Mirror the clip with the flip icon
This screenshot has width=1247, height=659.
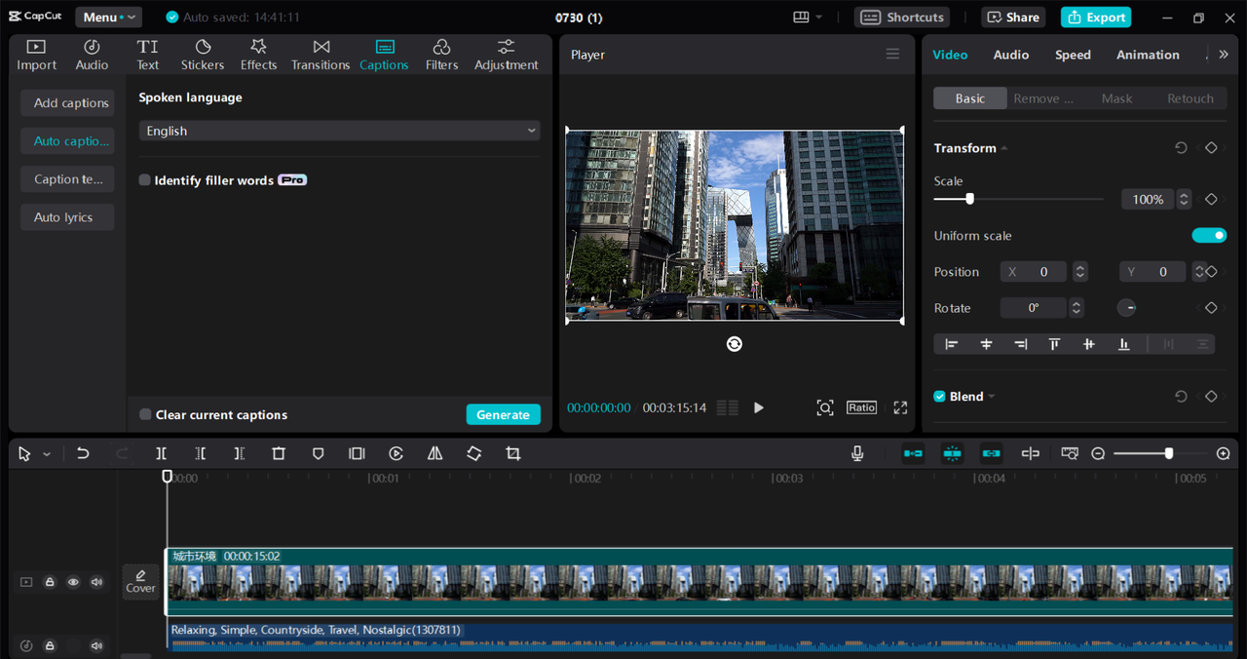tap(435, 453)
